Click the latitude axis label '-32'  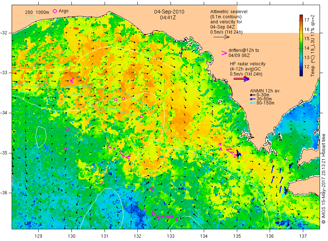(x=4, y=33)
